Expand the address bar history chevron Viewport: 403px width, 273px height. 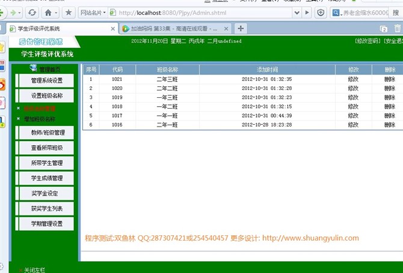pos(297,13)
